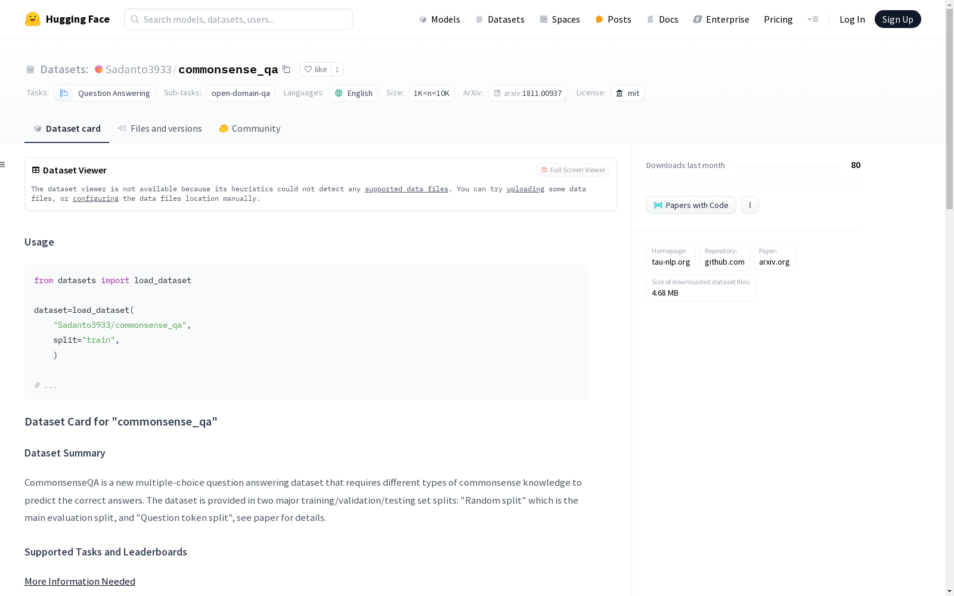Click the Hugging Face logo emoji
Screen dimensions: 954x596
33,19
